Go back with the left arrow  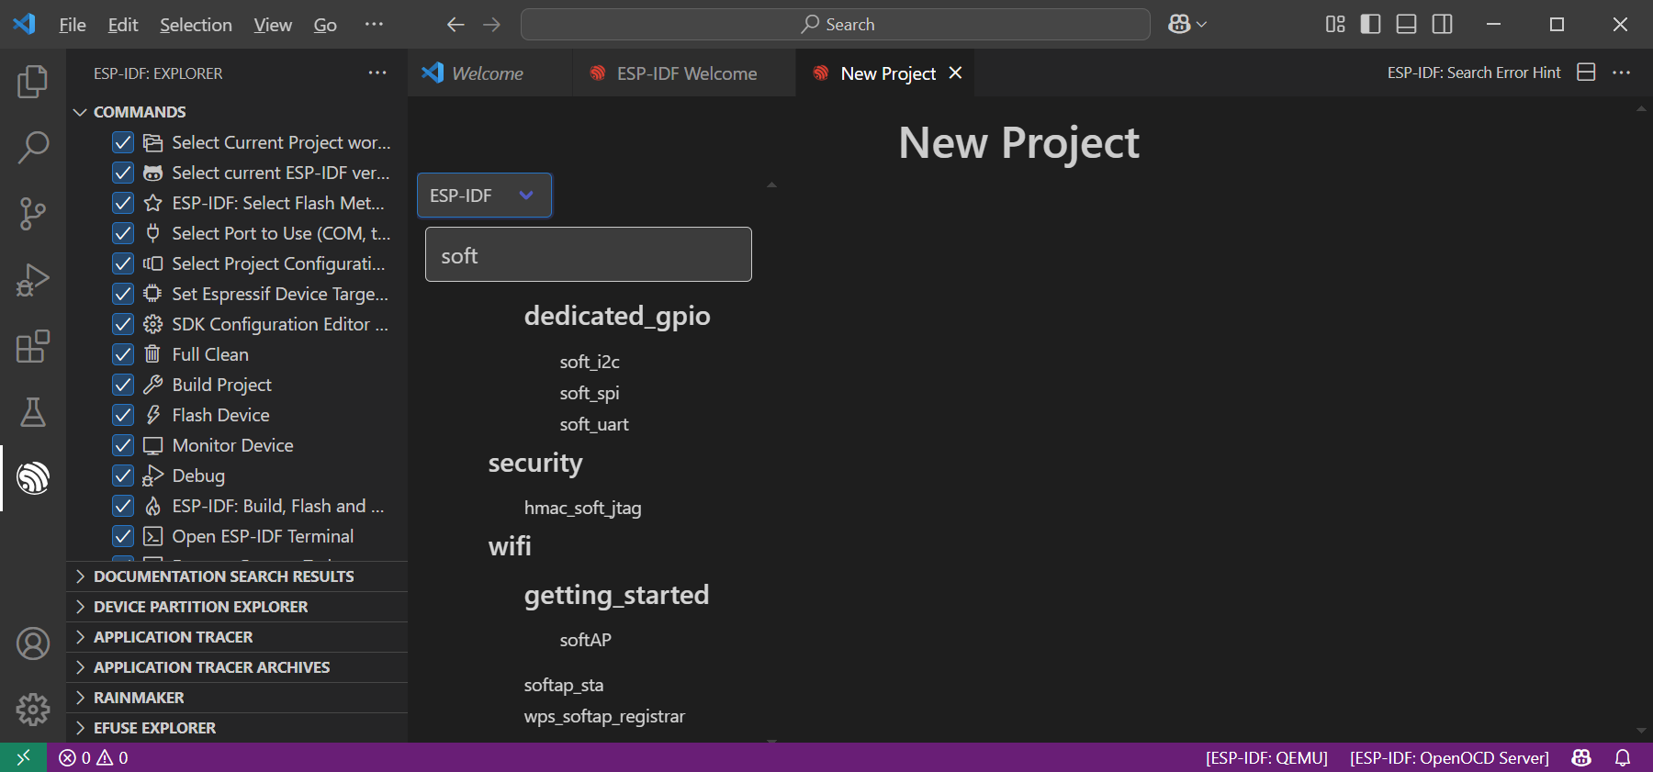(x=455, y=25)
